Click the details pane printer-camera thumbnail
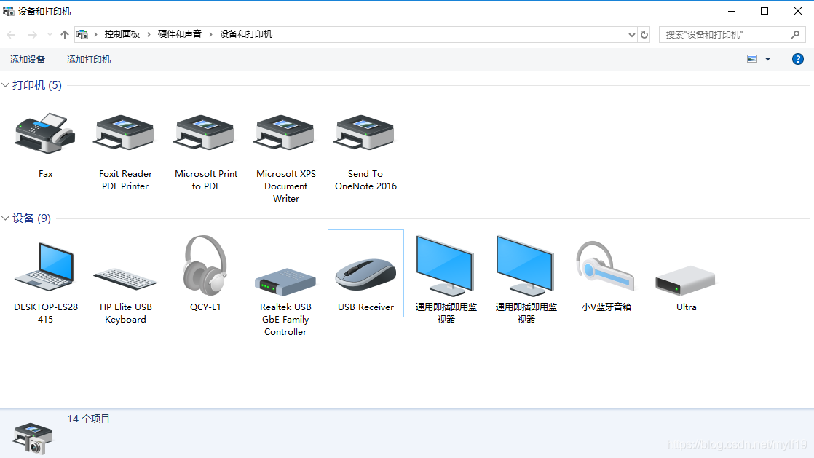This screenshot has width=814, height=458. click(33, 438)
